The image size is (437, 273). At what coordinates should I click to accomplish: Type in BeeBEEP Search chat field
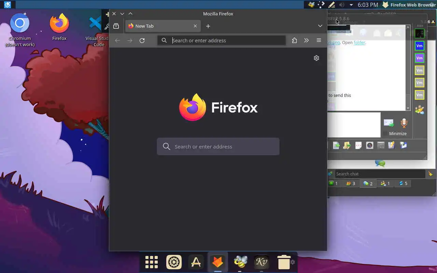tap(380, 174)
